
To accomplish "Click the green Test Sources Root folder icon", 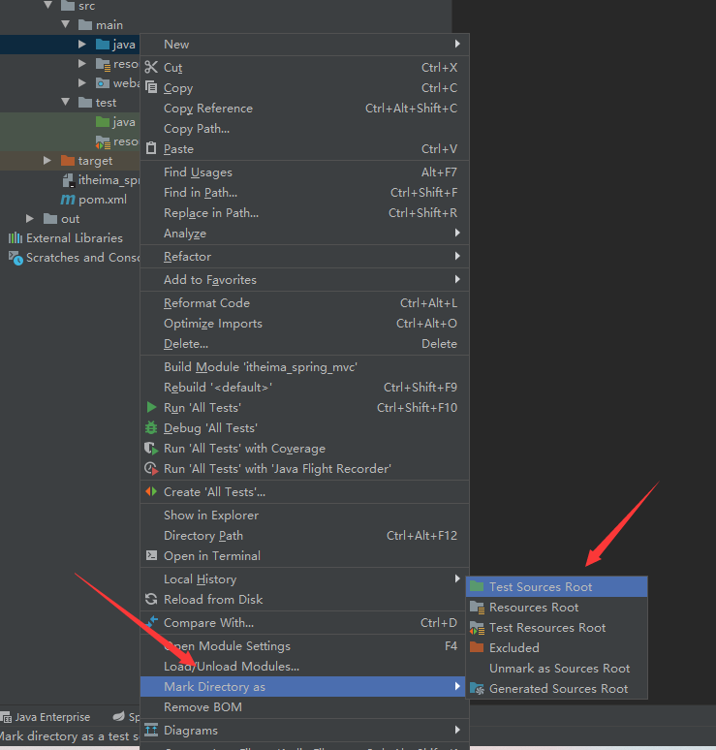I will pos(477,586).
